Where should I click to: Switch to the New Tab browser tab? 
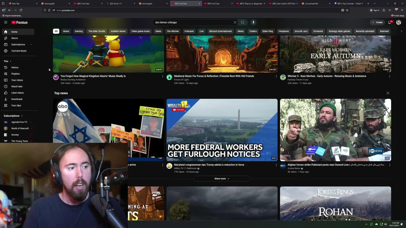[x=23, y=3]
